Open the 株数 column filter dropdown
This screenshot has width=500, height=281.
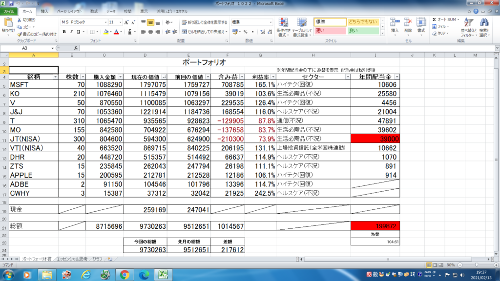click(x=83, y=77)
